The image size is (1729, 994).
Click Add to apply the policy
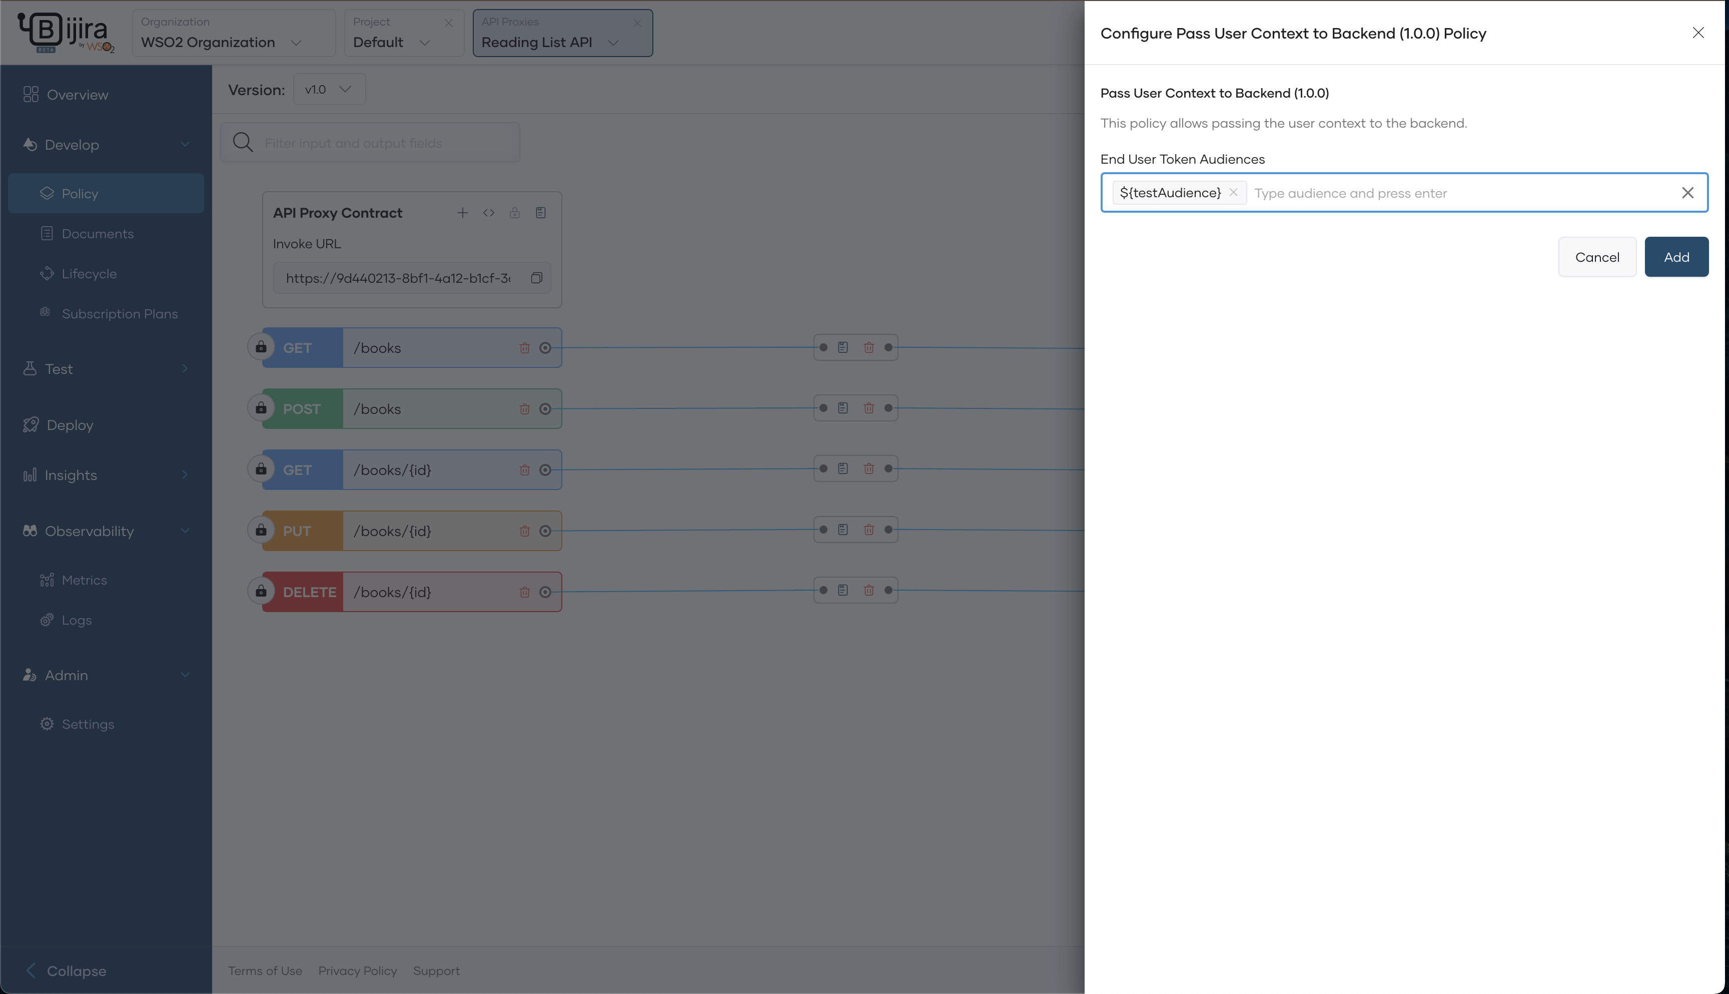tap(1676, 257)
